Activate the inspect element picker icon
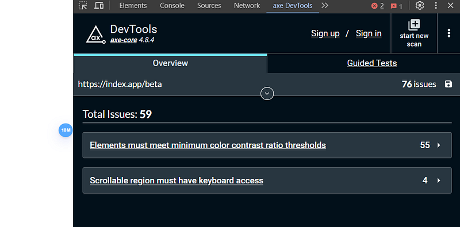460x227 pixels. pos(83,6)
